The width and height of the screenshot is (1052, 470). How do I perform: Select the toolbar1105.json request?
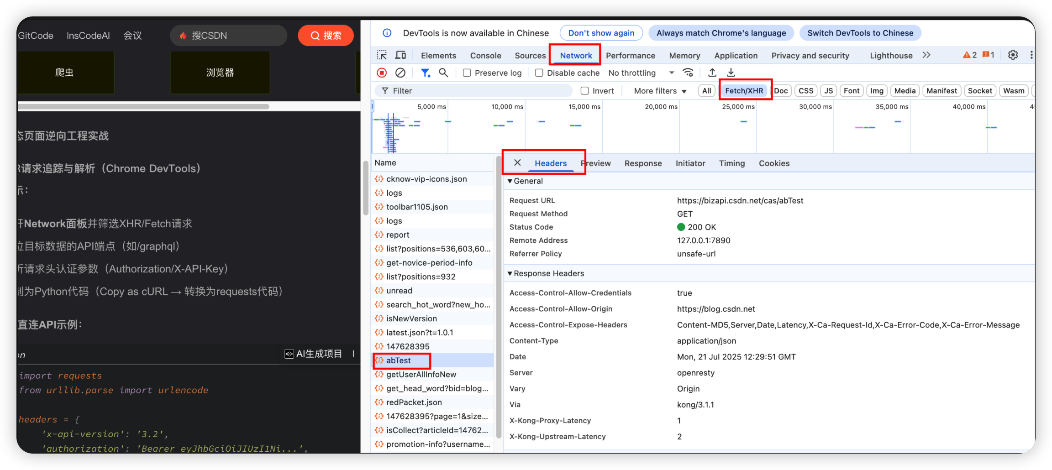click(433, 207)
